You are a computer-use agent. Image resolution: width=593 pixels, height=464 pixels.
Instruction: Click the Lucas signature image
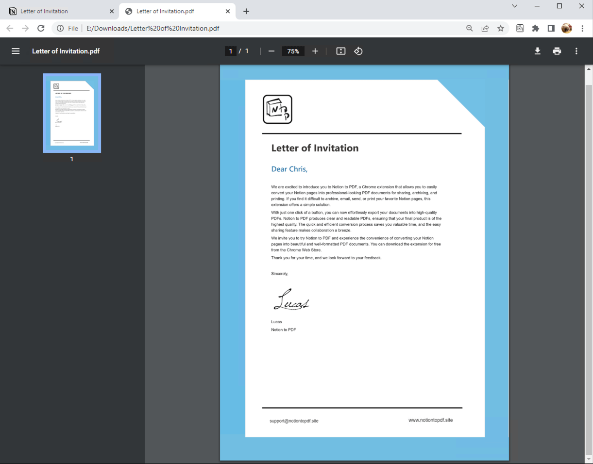(x=291, y=299)
